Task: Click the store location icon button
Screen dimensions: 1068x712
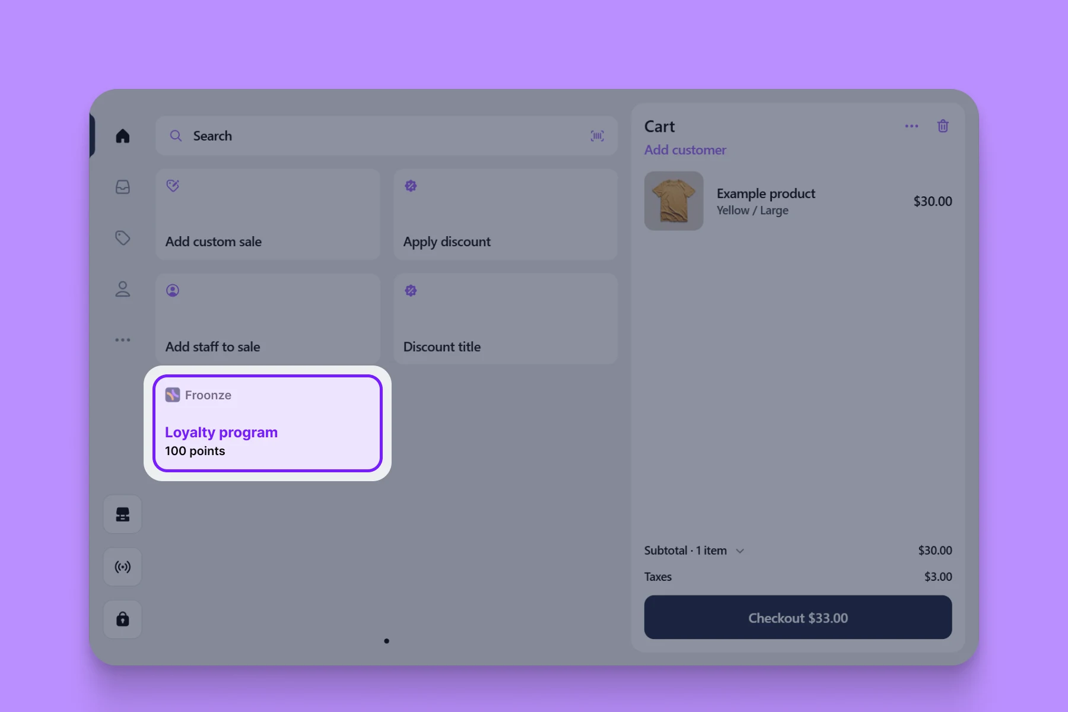Action: coord(123,514)
